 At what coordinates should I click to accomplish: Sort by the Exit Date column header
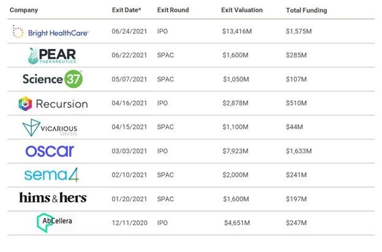[x=126, y=10]
